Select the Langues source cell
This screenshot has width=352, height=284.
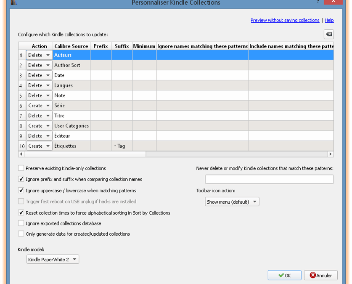click(x=71, y=85)
